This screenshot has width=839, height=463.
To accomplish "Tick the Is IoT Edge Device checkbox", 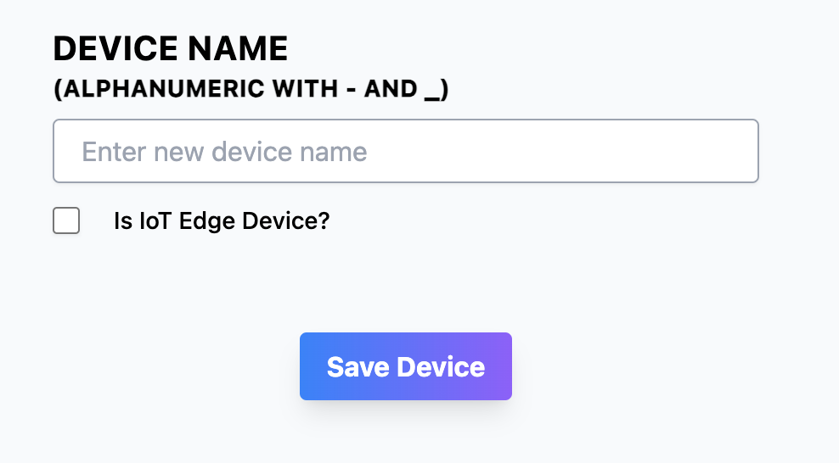I will 66,220.
